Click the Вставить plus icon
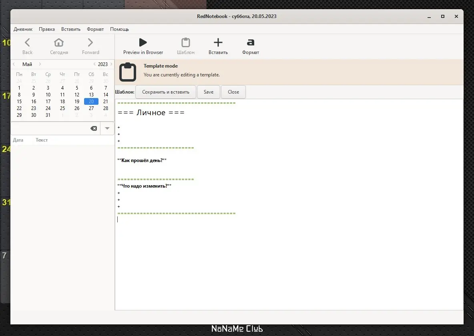 218,43
